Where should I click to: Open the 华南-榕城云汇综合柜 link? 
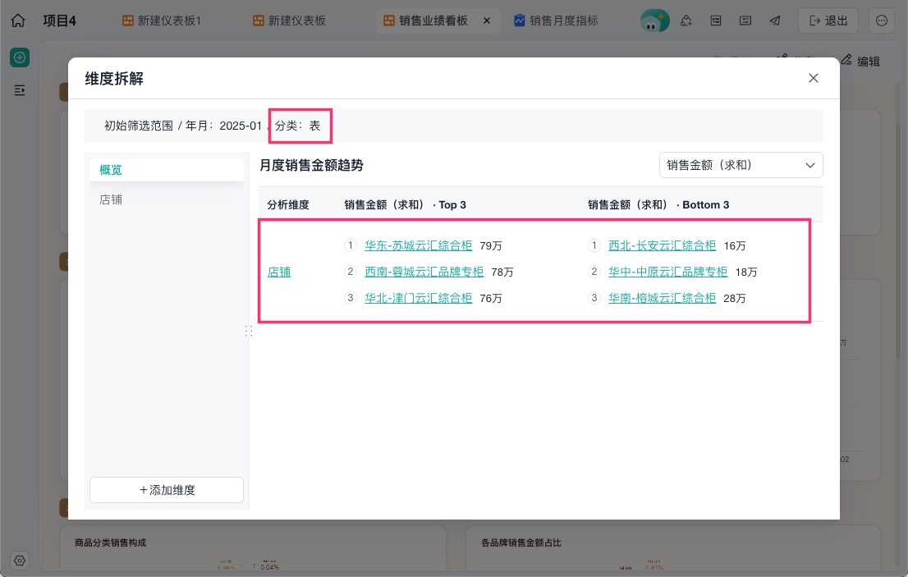(663, 299)
